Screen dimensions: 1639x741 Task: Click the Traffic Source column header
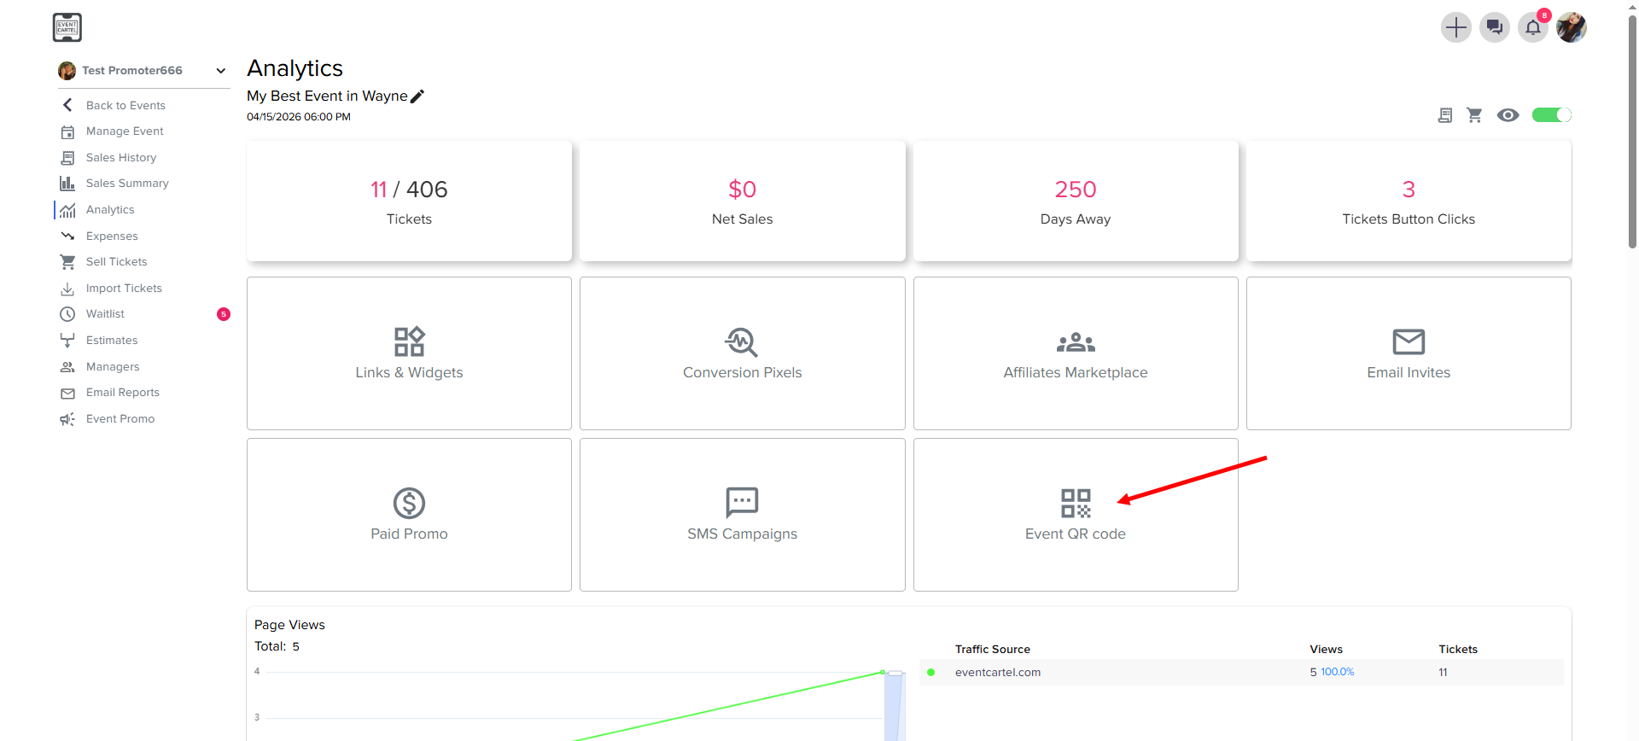[x=993, y=650]
